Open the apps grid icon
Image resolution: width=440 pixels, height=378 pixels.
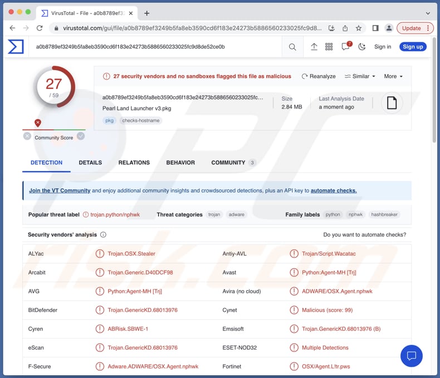click(329, 47)
